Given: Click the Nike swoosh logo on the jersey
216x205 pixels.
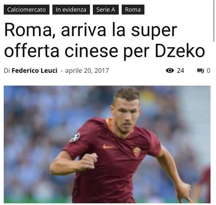Looking at the screenshot, I should [x=109, y=146].
